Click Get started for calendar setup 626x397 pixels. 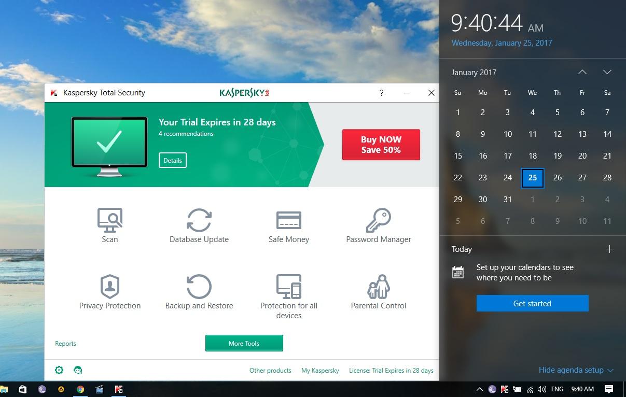tap(533, 303)
